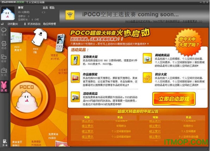
Task: Click the 实物类大奖 phone prize icon
Action: coord(75,60)
